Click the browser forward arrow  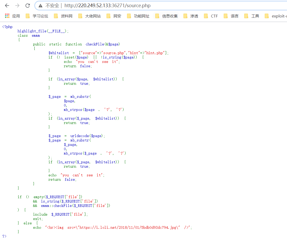tap(17, 6)
